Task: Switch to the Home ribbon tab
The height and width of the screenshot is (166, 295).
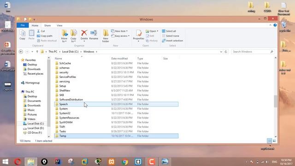Action: pyautogui.click(x=35, y=25)
